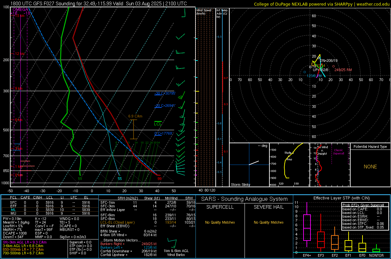Click No Quality Matches under SEVERE HAIL
This screenshot has height=259, width=391.
point(268,222)
